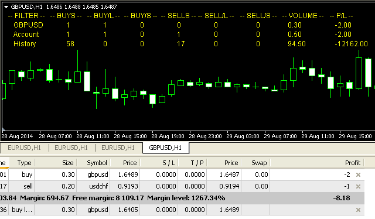Viewport: 375px width, 219px height.
Task: Close the gbpusd buy order
Action: point(358,174)
